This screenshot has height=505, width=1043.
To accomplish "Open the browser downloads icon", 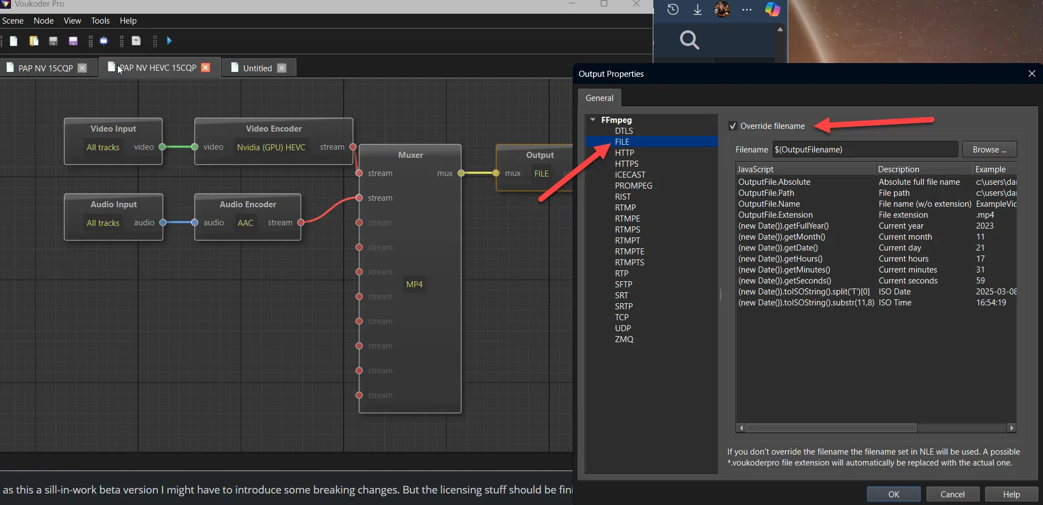I will (x=698, y=10).
